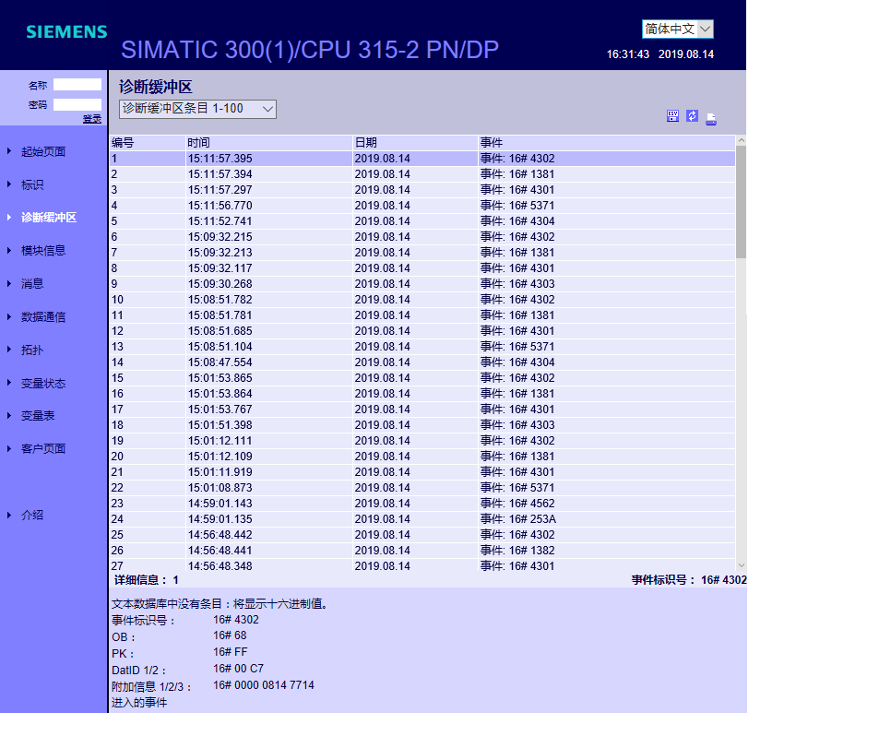The width and height of the screenshot is (879, 748).
Task: Select entry 22 with time 15:01:08.873
Action: 422,489
